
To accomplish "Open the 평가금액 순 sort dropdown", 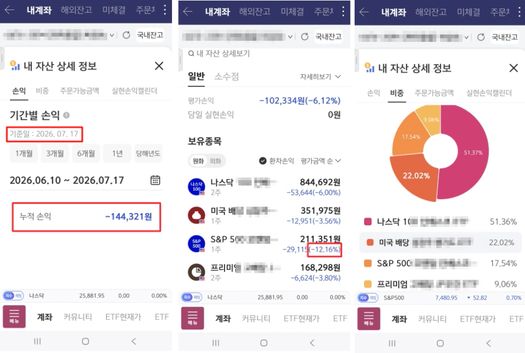I will click(321, 161).
